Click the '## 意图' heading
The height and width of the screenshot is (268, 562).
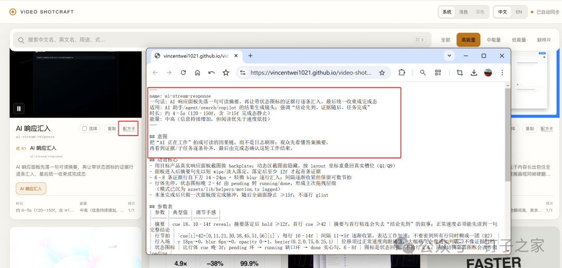click(x=158, y=137)
